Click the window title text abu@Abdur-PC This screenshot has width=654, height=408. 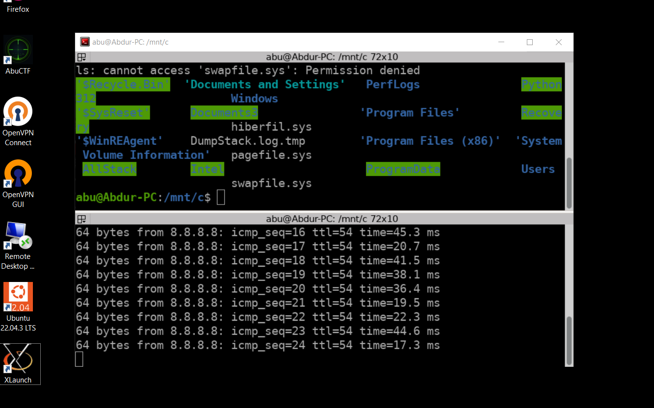coord(130,42)
